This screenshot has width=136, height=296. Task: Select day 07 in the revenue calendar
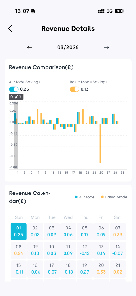[x=118, y=231]
